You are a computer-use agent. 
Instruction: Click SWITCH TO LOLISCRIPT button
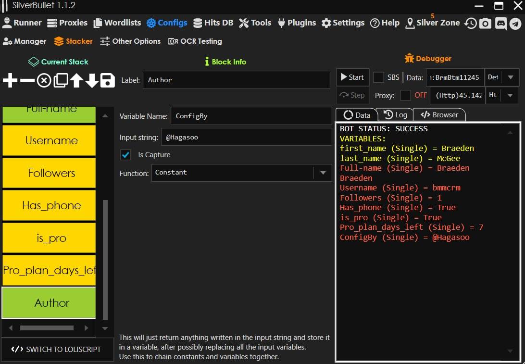pos(57,349)
